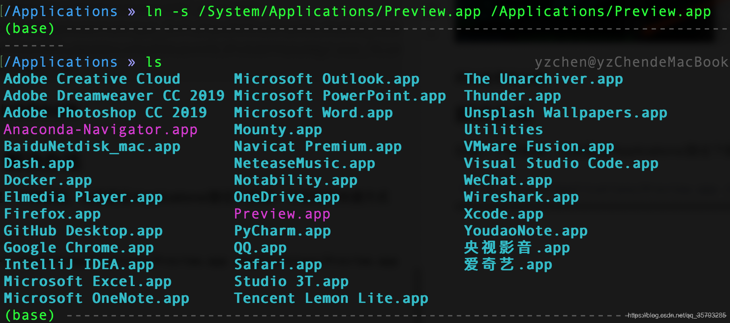Select 'Adobe Photoshop CC 2019' entry
This screenshot has height=323, width=730.
click(105, 112)
